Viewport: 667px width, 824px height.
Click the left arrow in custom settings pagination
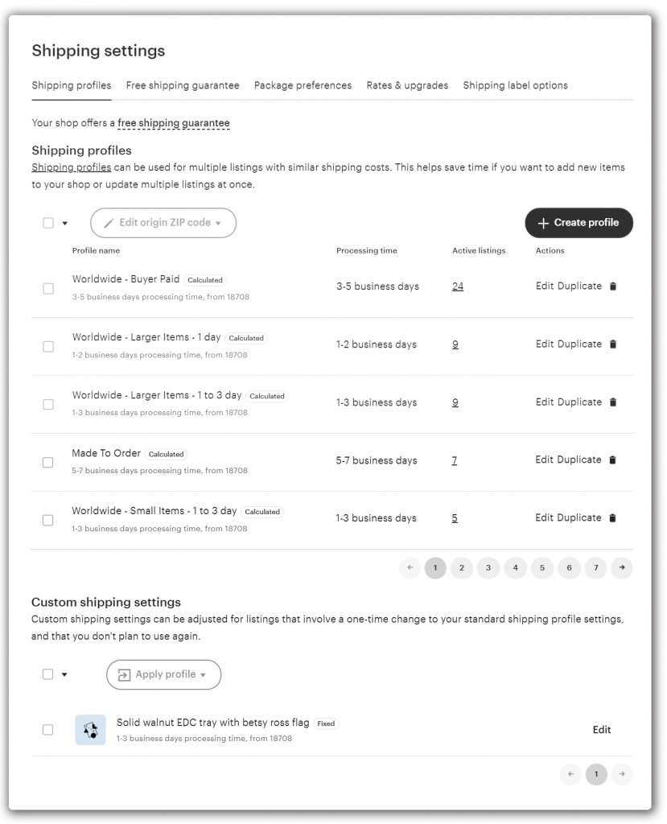coord(570,774)
